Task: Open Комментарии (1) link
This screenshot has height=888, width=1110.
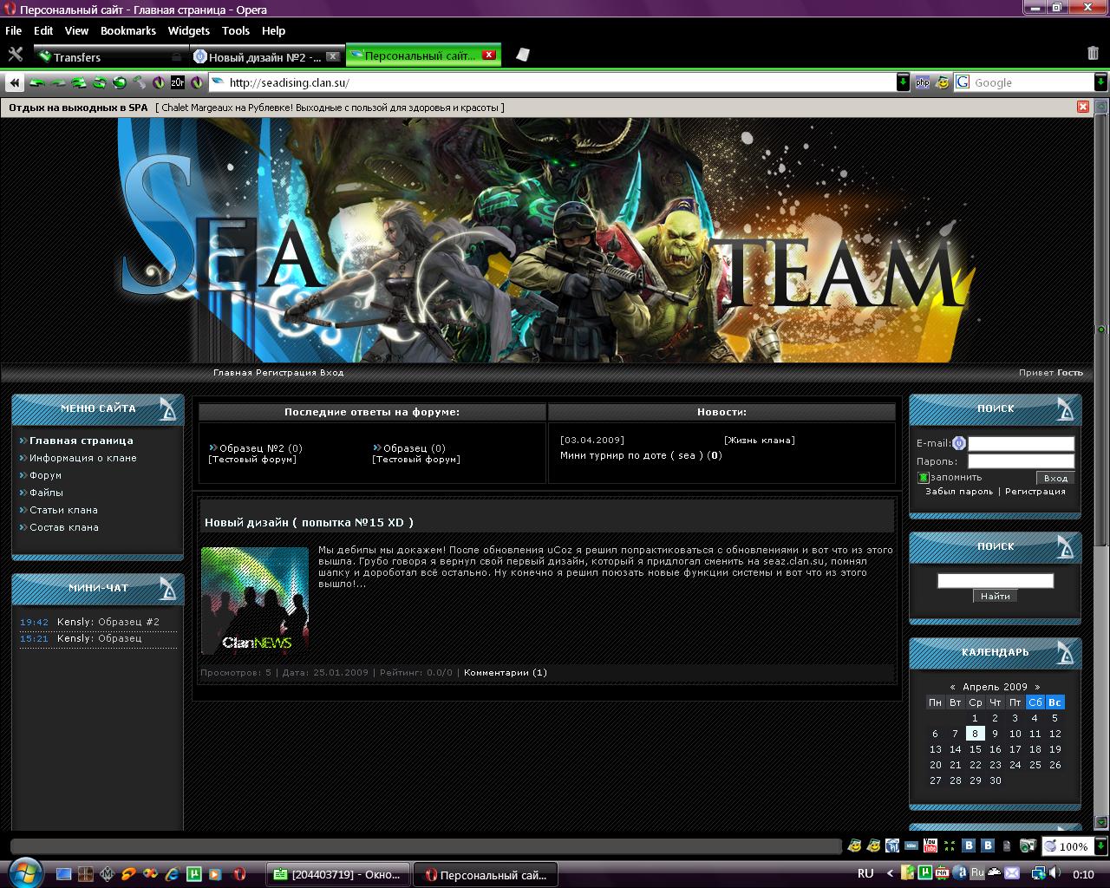Action: pos(506,672)
